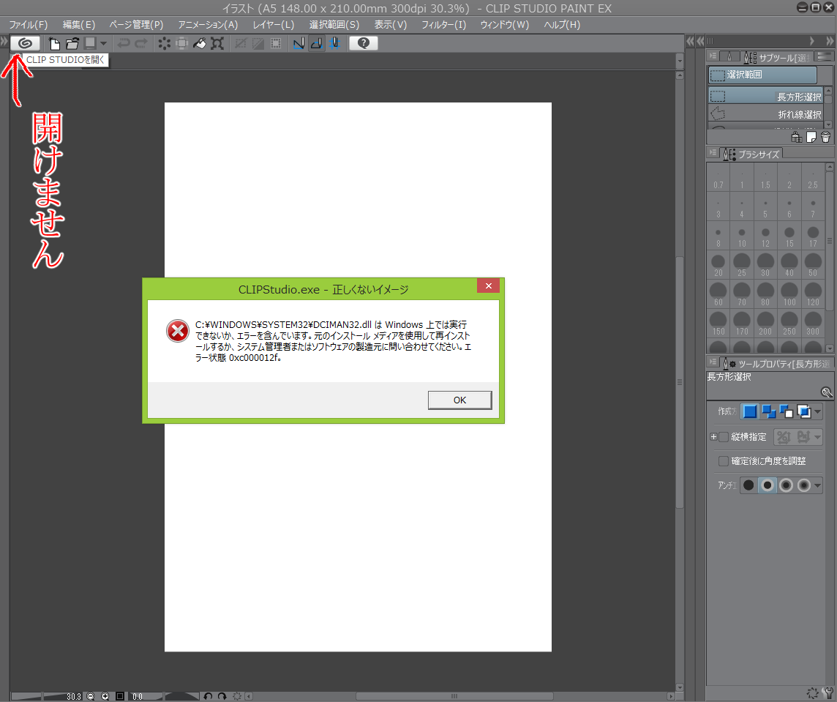This screenshot has width=837, height=702.
Task: Click the trash icon in the Sub Tool panel
Action: coord(826,138)
